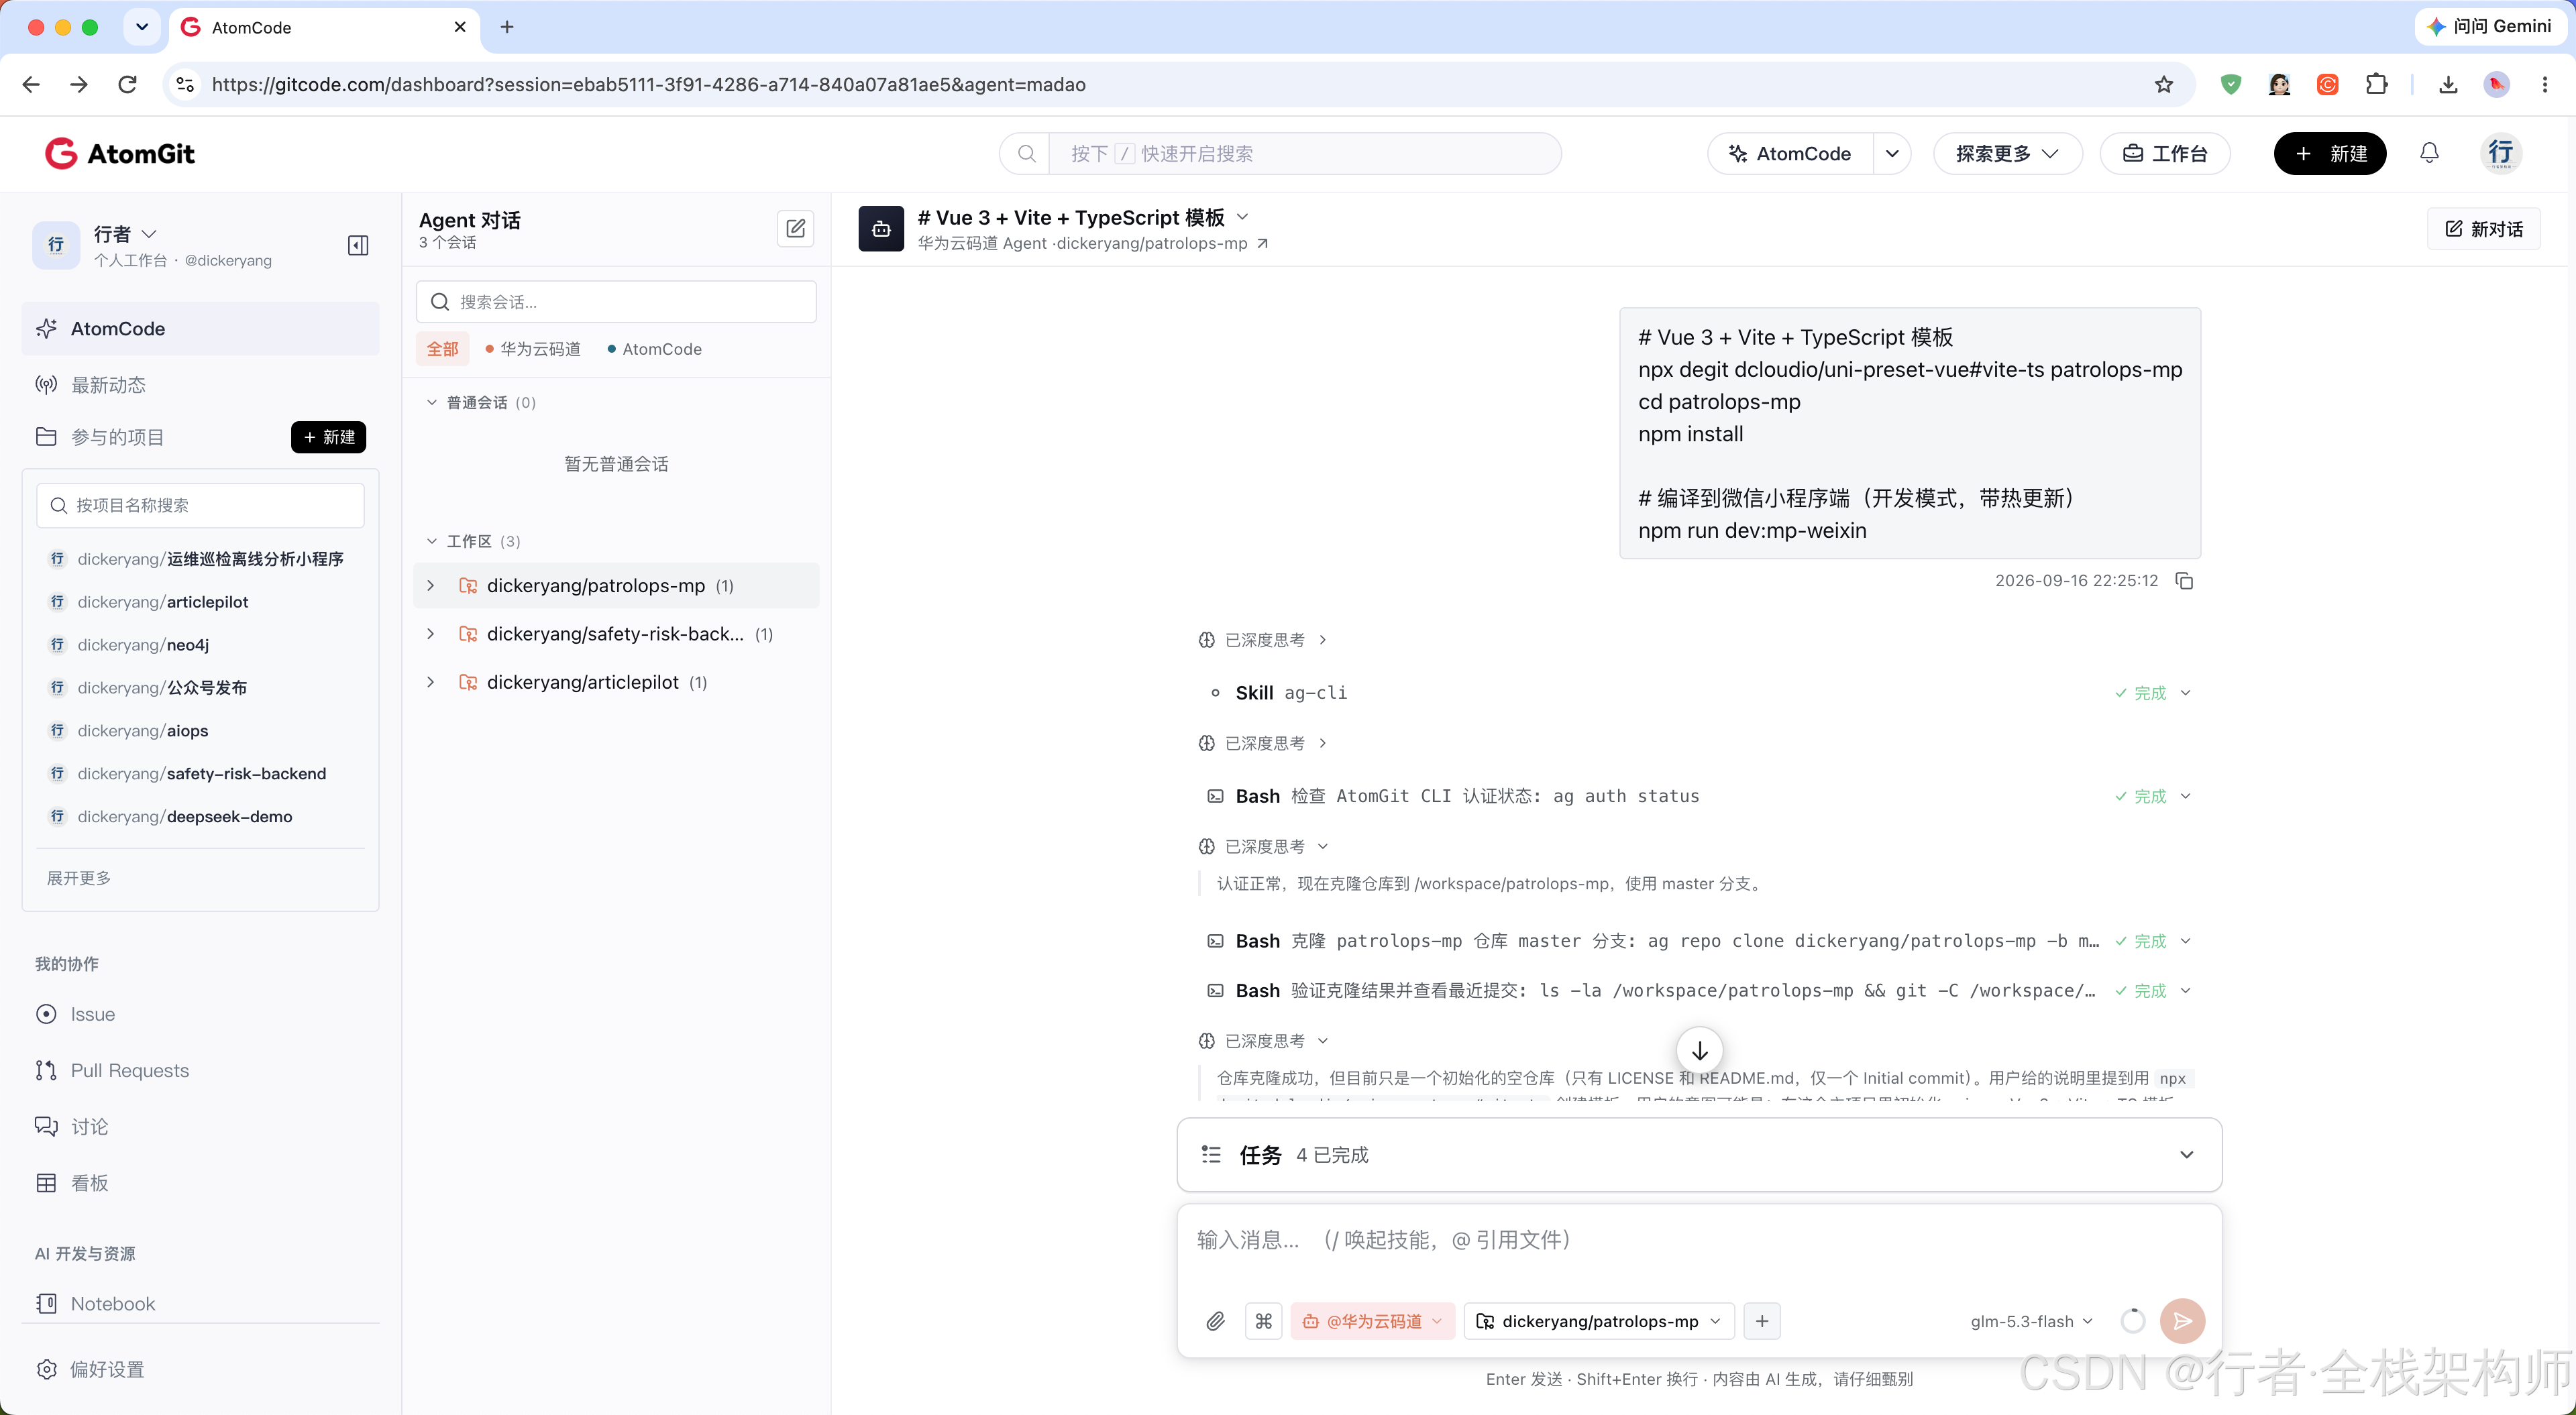
Task: Expand the ag auth status Bash step
Action: [x=2185, y=796]
